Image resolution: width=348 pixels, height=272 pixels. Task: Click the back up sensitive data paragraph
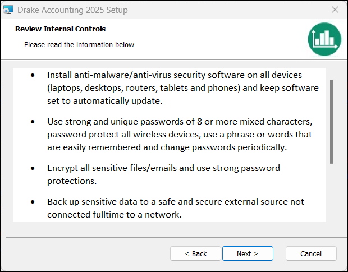[x=176, y=208]
